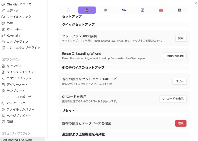Image resolution: width=198 pixels, height=141 pixels.
Task: Click the 現在の設定をセットアップURIにコピー title text
Action: (x=91, y=79)
